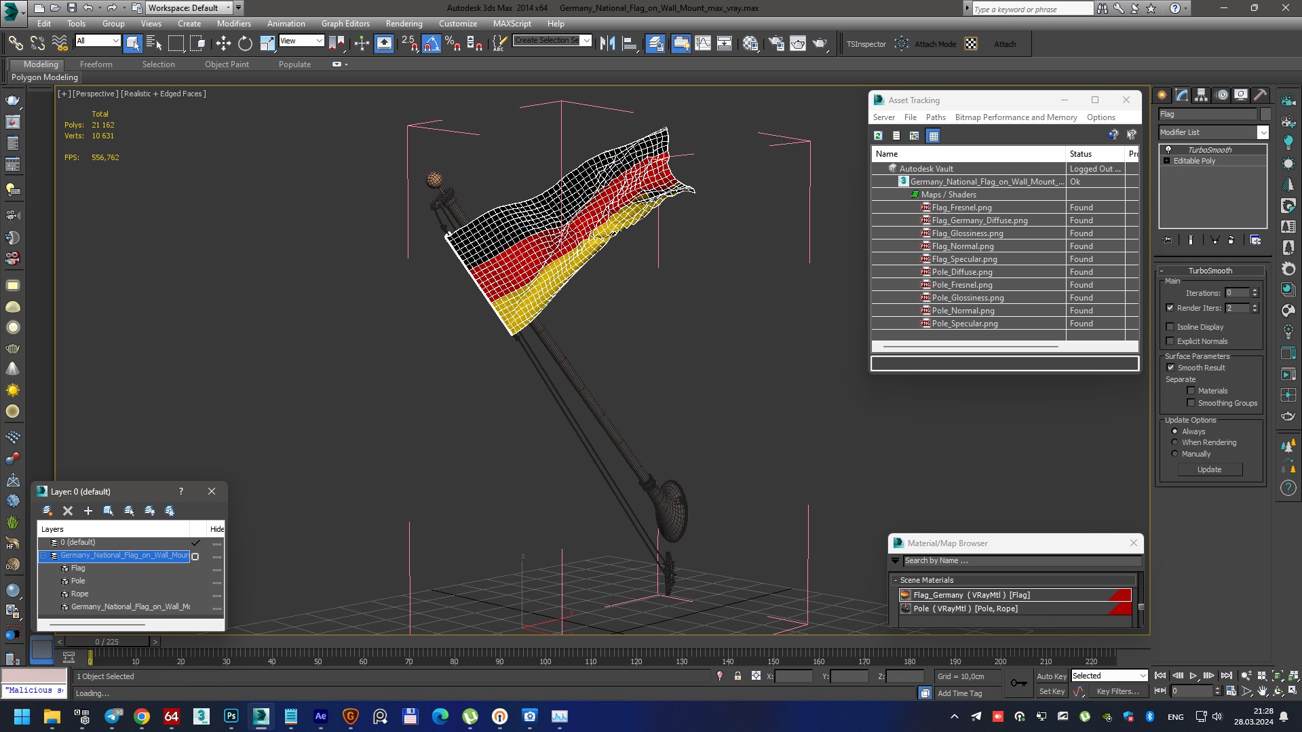
Task: Create new layer plus icon
Action: [88, 511]
